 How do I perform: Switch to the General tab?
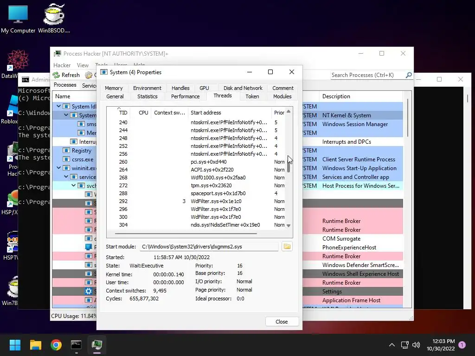115,96
